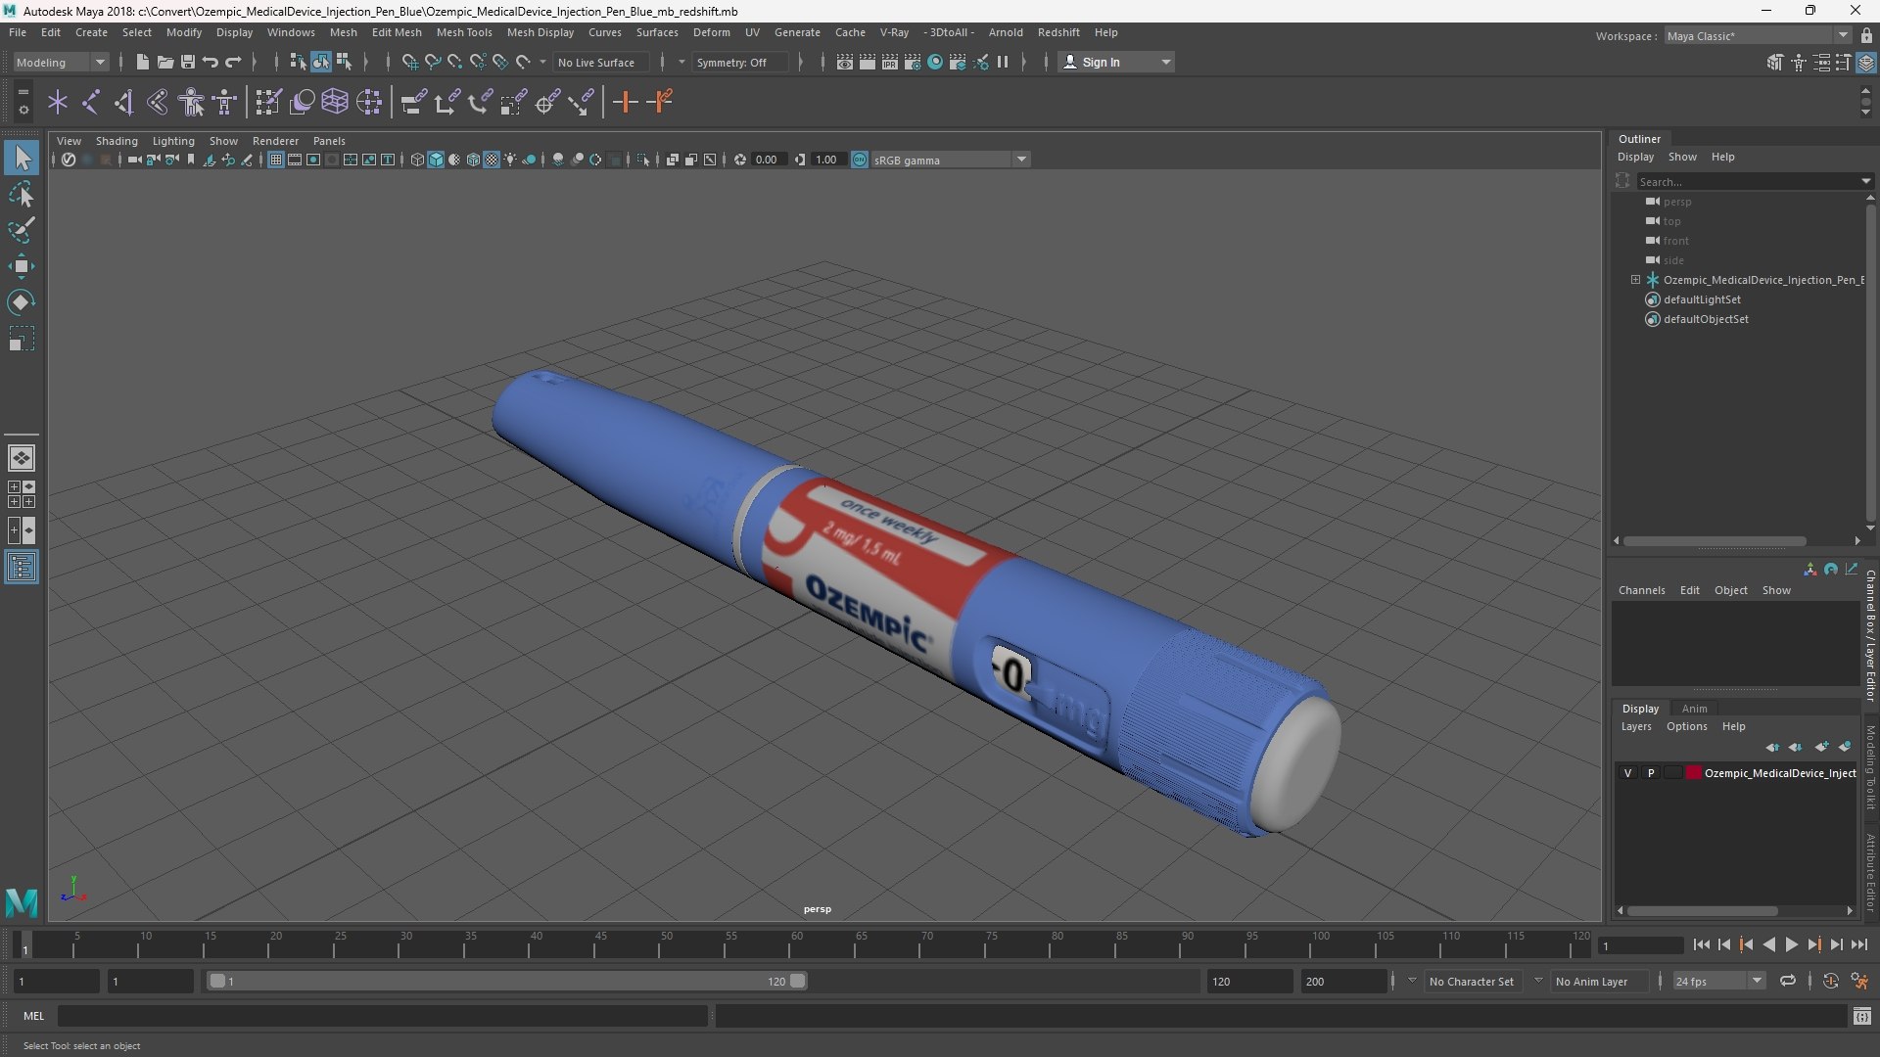The height and width of the screenshot is (1057, 1880).
Task: Open the No Character Set dropdown
Action: 1471,981
